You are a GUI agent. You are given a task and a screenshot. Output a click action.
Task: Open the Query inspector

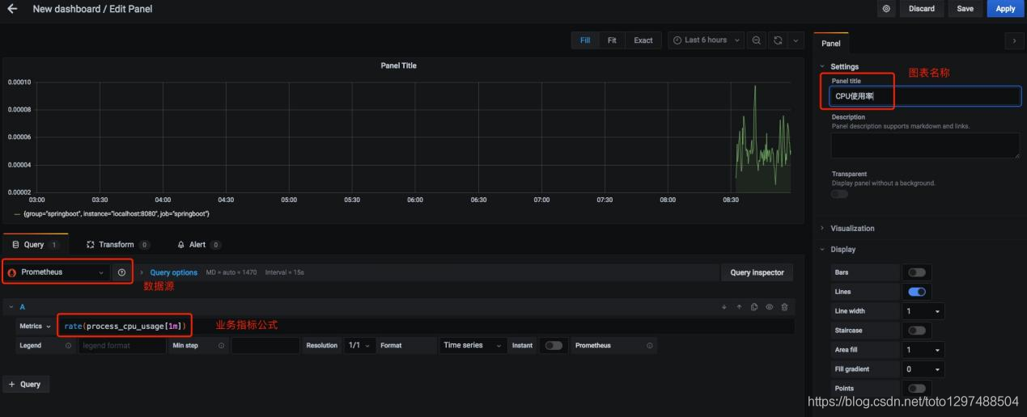(x=757, y=273)
